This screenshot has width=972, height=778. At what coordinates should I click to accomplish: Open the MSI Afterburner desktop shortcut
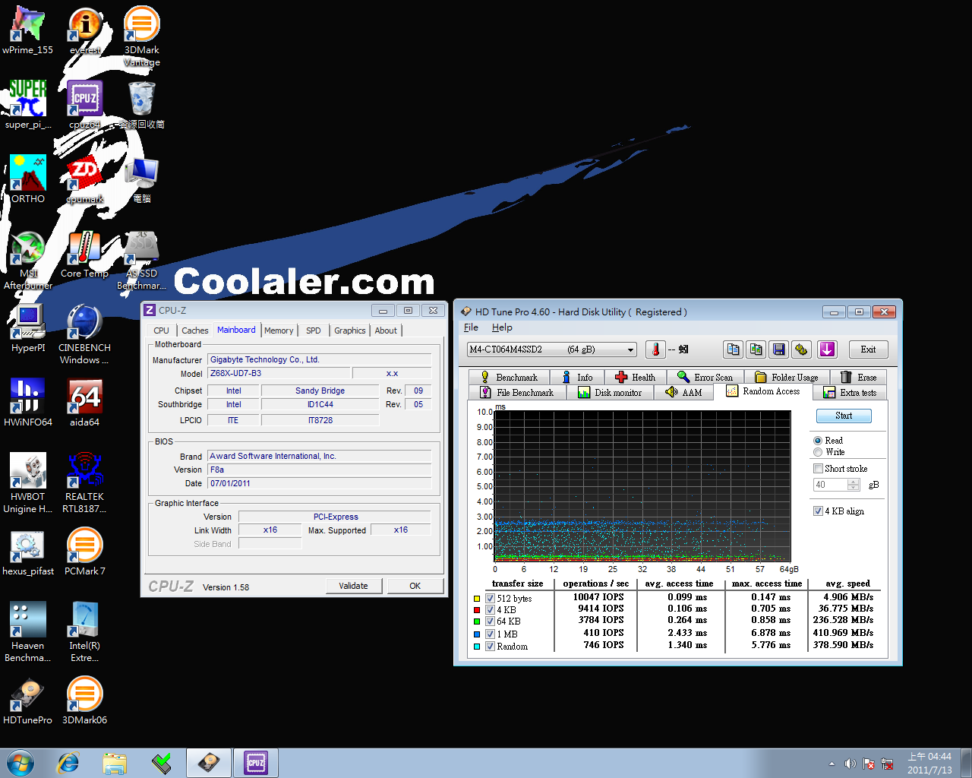[x=28, y=260]
